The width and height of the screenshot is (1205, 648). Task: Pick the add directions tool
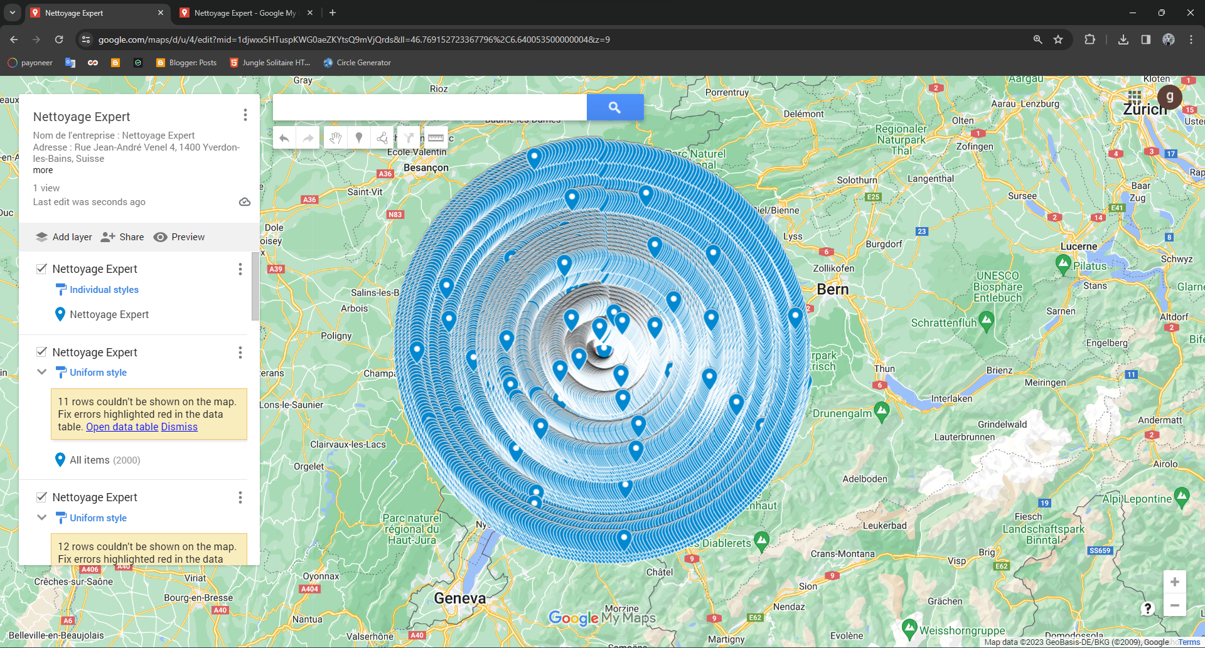[409, 138]
